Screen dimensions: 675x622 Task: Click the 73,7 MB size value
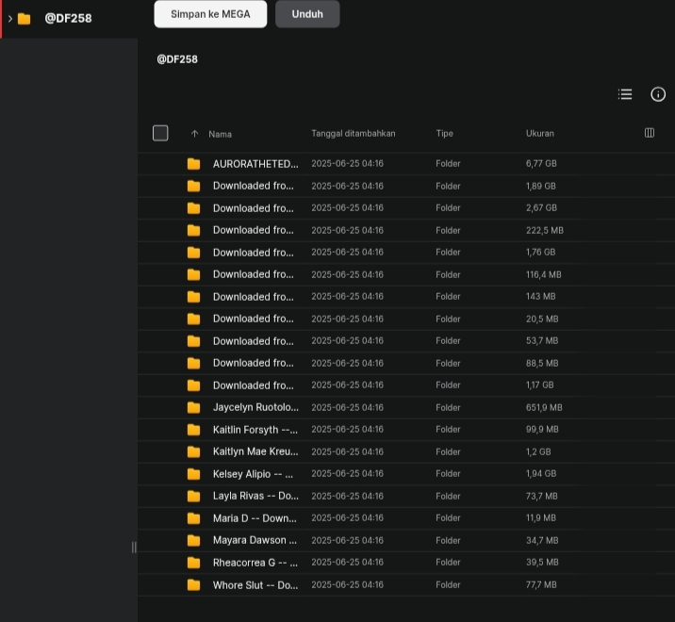[x=541, y=497]
